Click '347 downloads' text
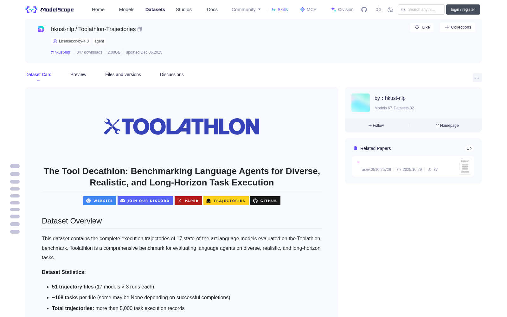Screen dimensions: 507x317 click(89, 52)
